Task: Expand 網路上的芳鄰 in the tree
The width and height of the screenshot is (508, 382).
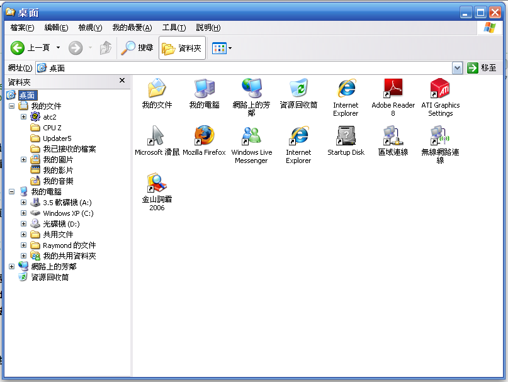Action: pyautogui.click(x=12, y=266)
